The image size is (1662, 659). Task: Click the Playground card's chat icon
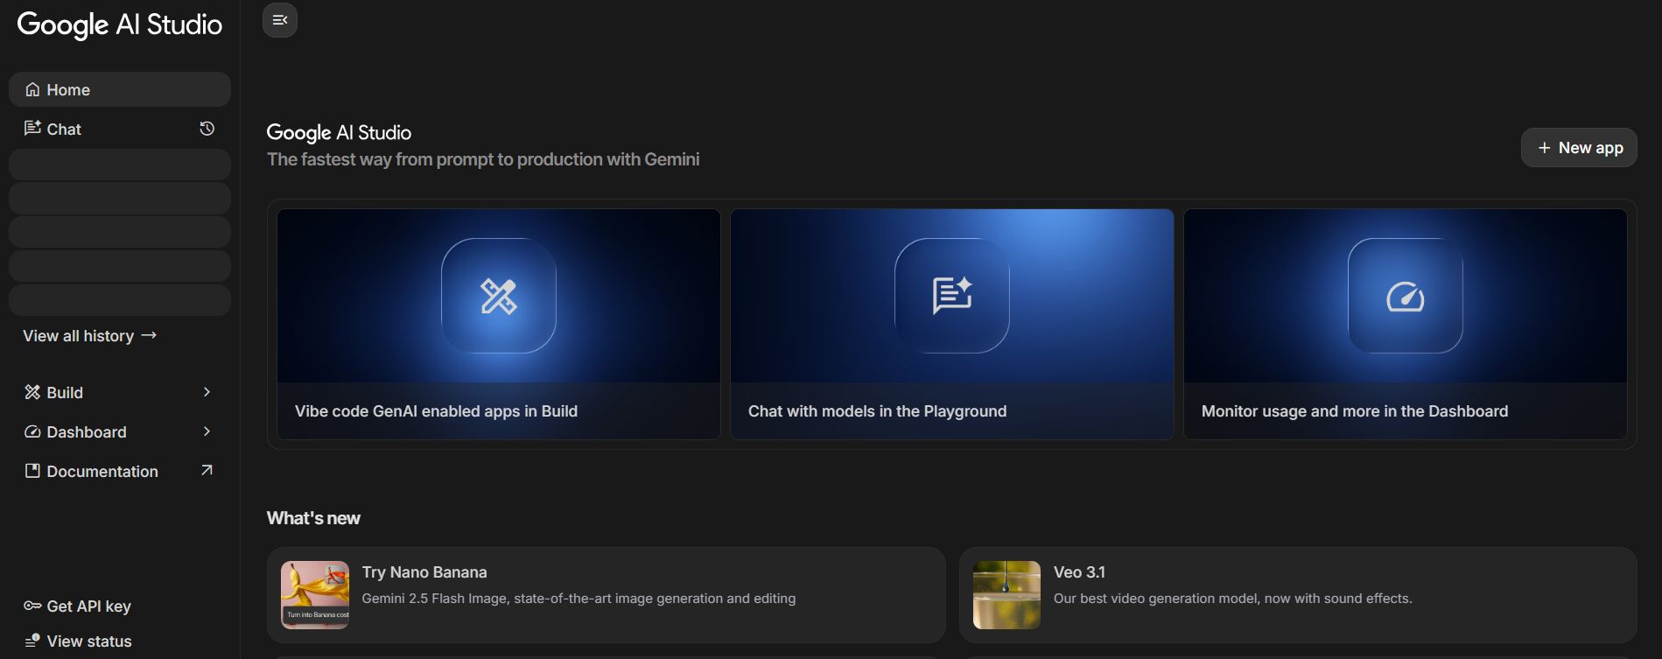[x=952, y=296]
